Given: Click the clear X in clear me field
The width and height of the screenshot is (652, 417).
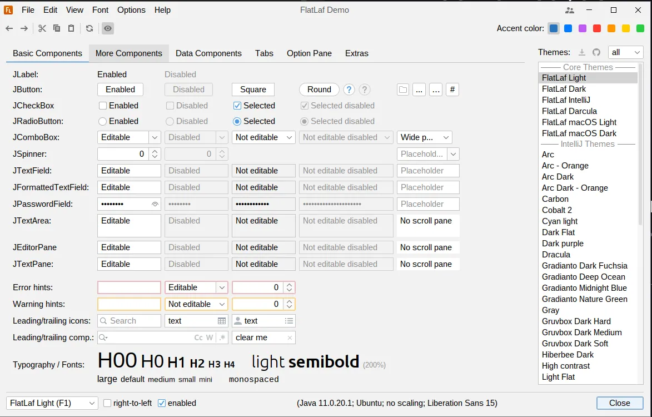Looking at the screenshot, I should tap(290, 337).
